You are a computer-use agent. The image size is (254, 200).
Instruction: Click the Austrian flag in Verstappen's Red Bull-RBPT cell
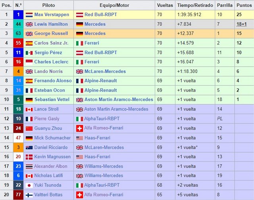click(x=79, y=15)
